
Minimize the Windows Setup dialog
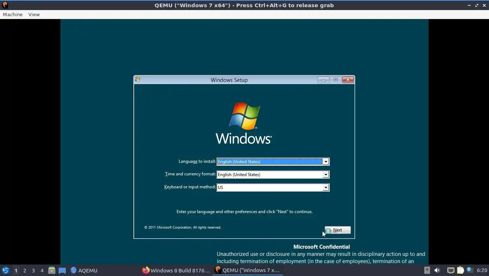point(323,80)
